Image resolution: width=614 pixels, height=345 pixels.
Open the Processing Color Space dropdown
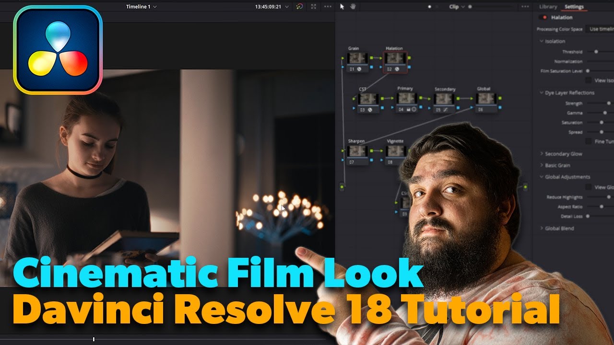click(x=601, y=29)
